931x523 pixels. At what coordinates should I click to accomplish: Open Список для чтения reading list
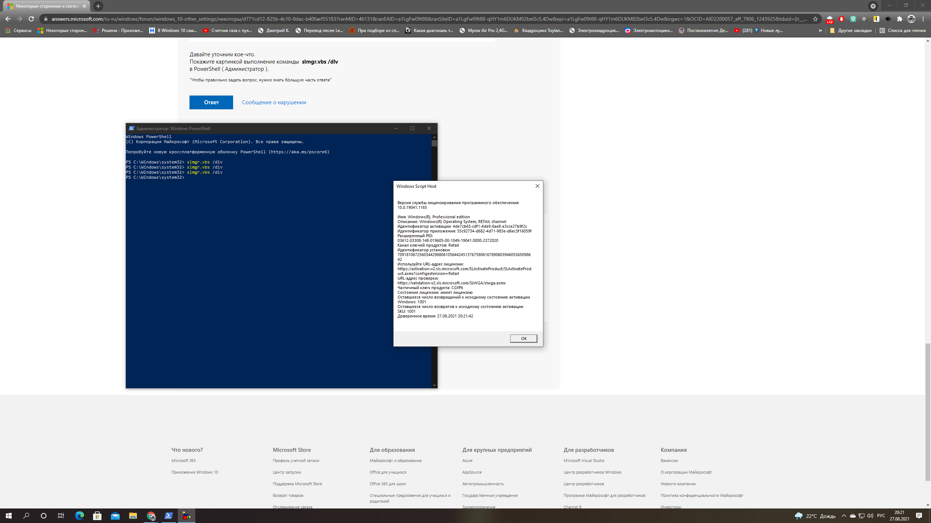coord(903,31)
